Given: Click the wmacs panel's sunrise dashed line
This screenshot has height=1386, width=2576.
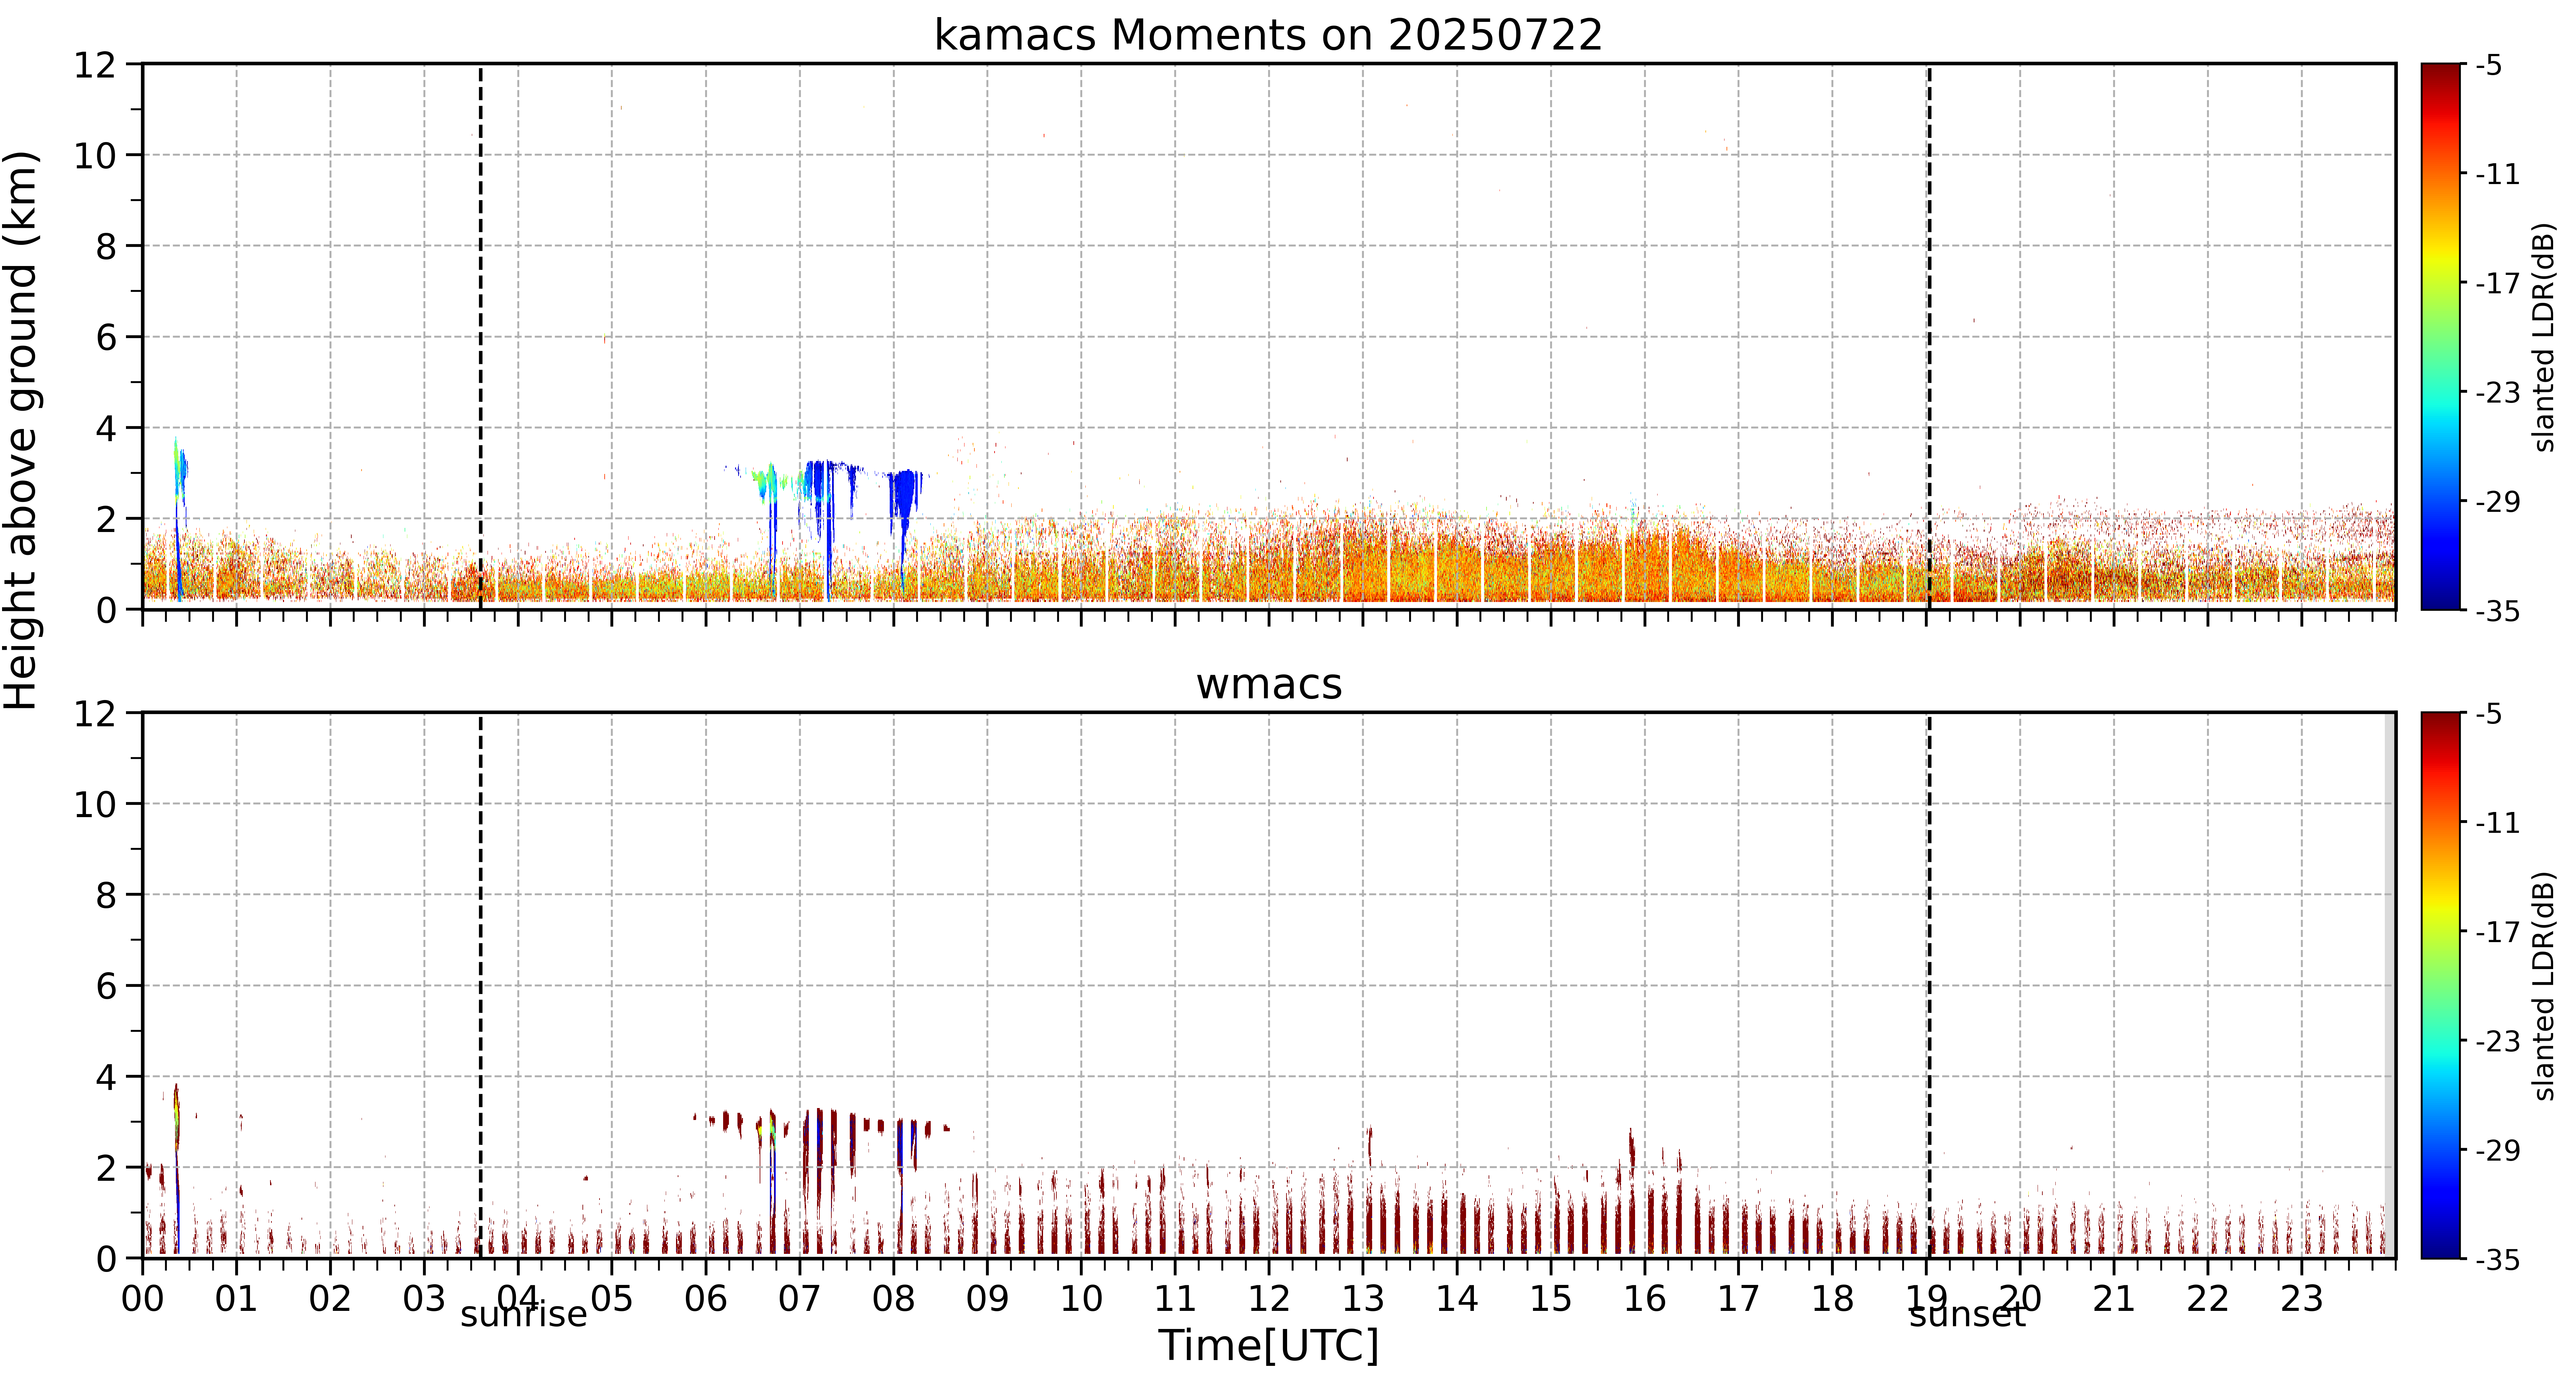Looking at the screenshot, I should [481, 985].
